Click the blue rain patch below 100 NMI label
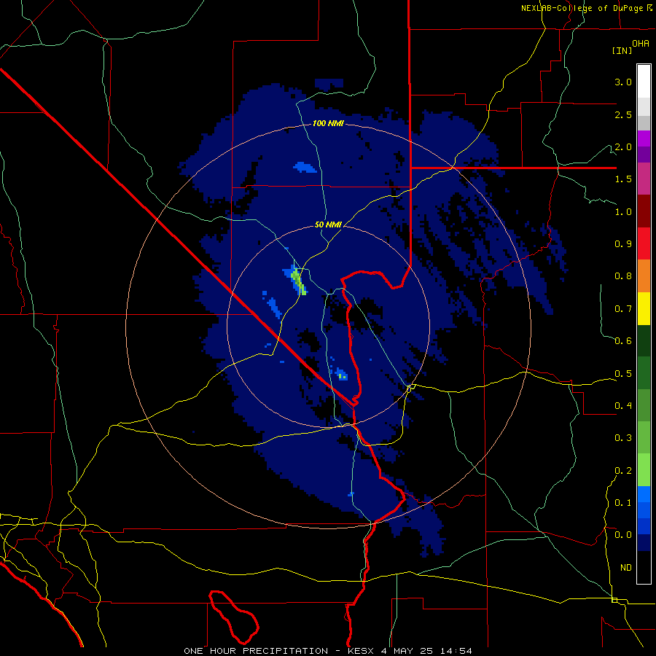This screenshot has width=656, height=656. click(305, 168)
